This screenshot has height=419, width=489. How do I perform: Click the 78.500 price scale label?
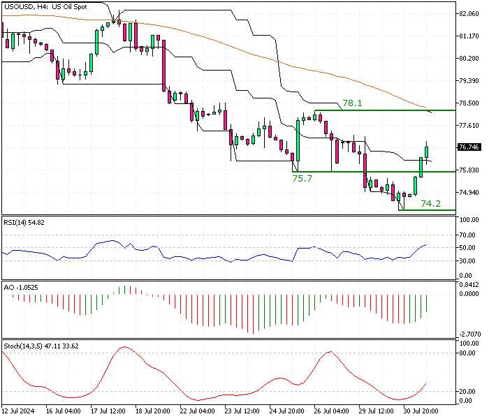click(469, 103)
